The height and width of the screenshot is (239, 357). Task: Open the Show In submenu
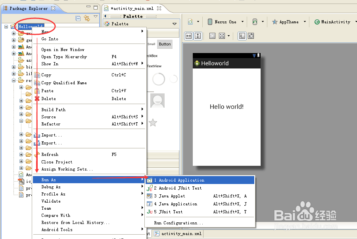89,64
